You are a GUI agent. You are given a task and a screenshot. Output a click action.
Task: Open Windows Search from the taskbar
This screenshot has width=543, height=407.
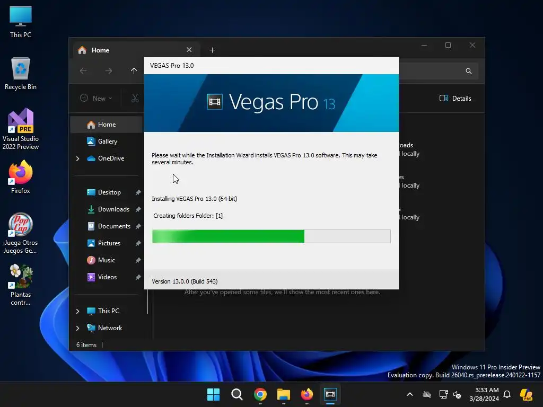click(x=237, y=394)
